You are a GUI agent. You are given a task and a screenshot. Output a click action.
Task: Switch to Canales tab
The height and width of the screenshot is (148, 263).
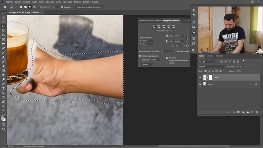(x=210, y=56)
